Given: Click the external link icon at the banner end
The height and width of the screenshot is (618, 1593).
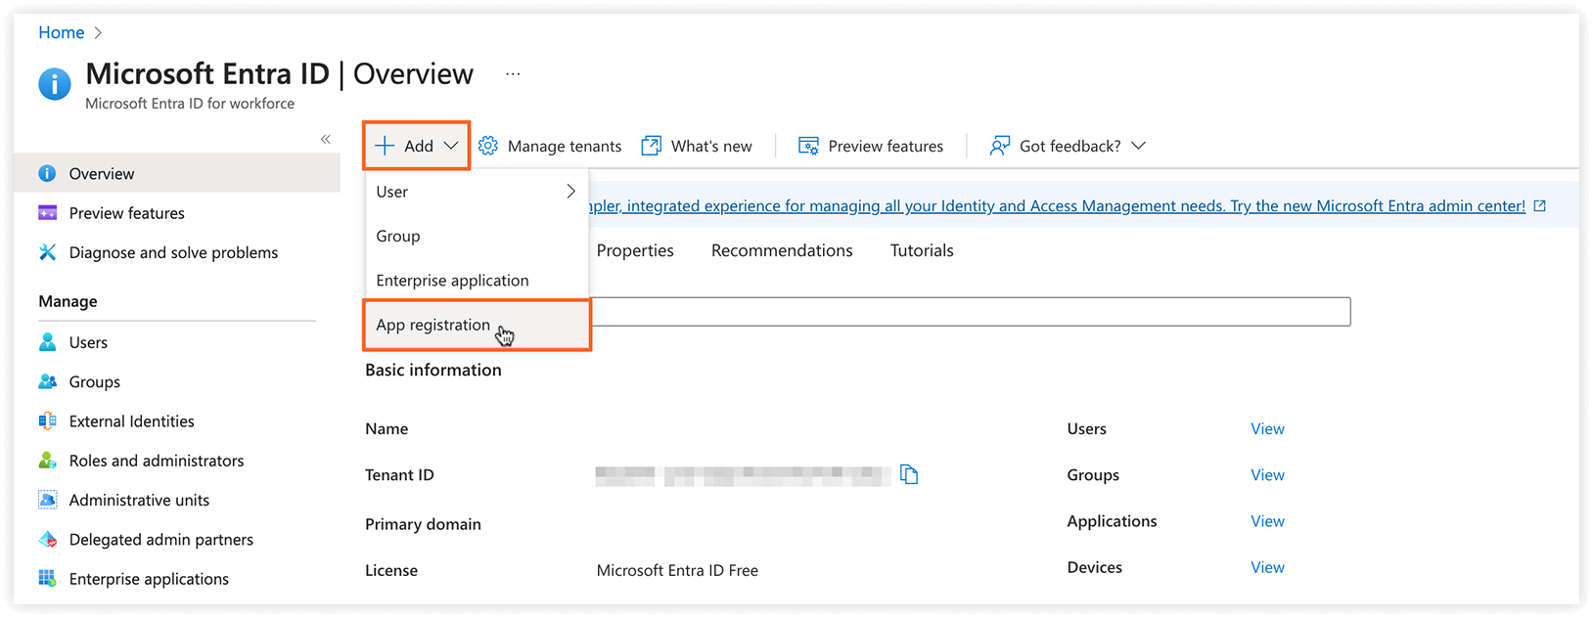Looking at the screenshot, I should [1540, 205].
